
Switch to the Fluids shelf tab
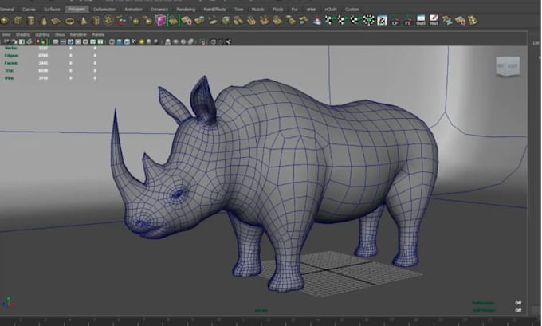click(277, 10)
